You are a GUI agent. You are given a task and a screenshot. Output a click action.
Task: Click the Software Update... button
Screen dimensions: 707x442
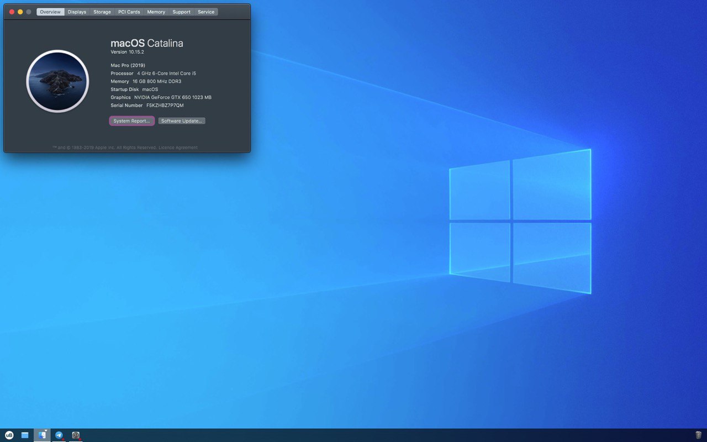182,121
